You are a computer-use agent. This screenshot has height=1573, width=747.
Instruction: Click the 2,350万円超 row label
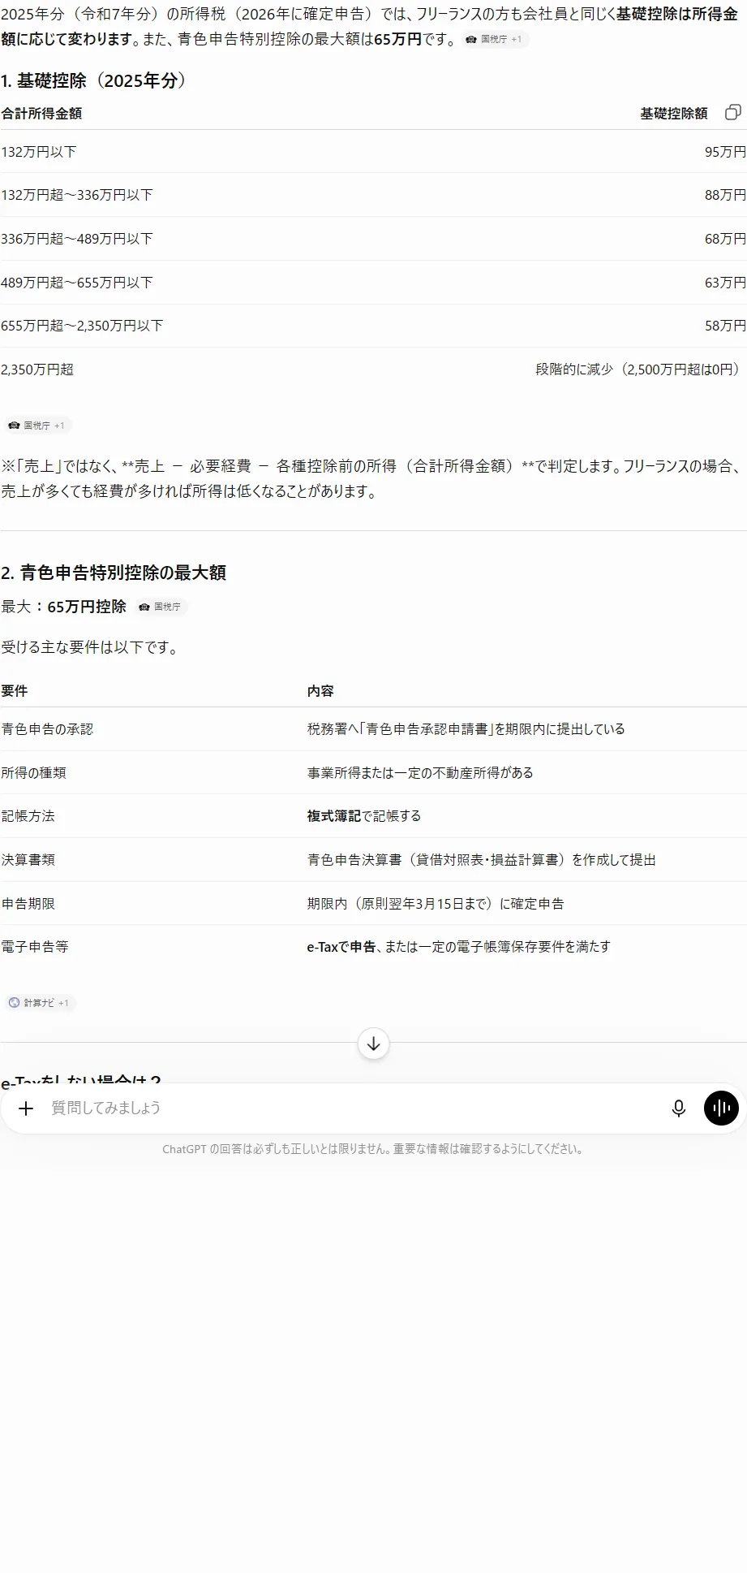pyautogui.click(x=37, y=369)
